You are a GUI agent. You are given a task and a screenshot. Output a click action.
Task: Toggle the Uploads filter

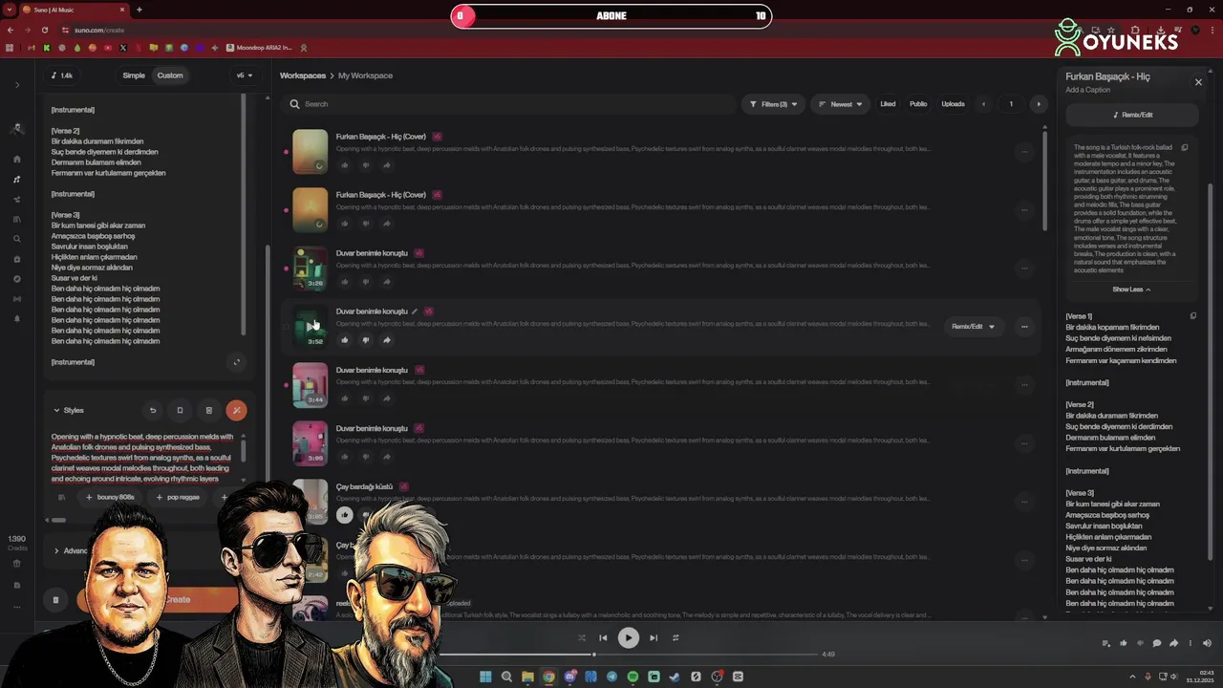(953, 104)
